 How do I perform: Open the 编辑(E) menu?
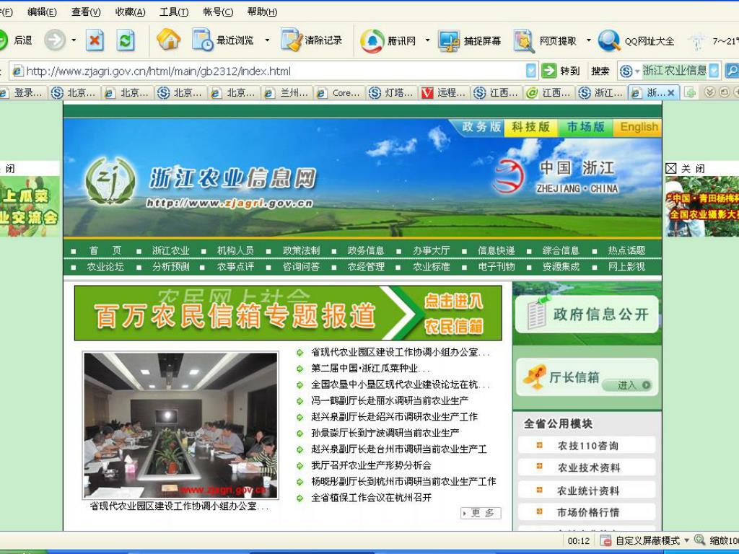pos(42,12)
